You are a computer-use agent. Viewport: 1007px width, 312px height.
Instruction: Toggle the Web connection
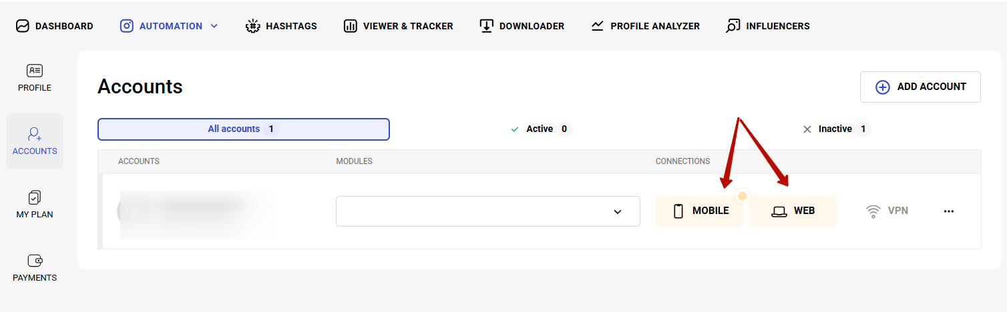pos(793,211)
